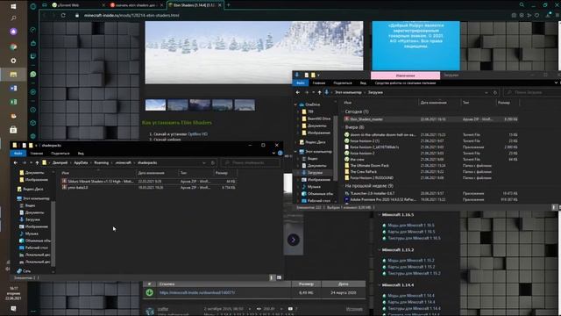Open Моды для Minecraft 1.16.5 link

coord(411,225)
